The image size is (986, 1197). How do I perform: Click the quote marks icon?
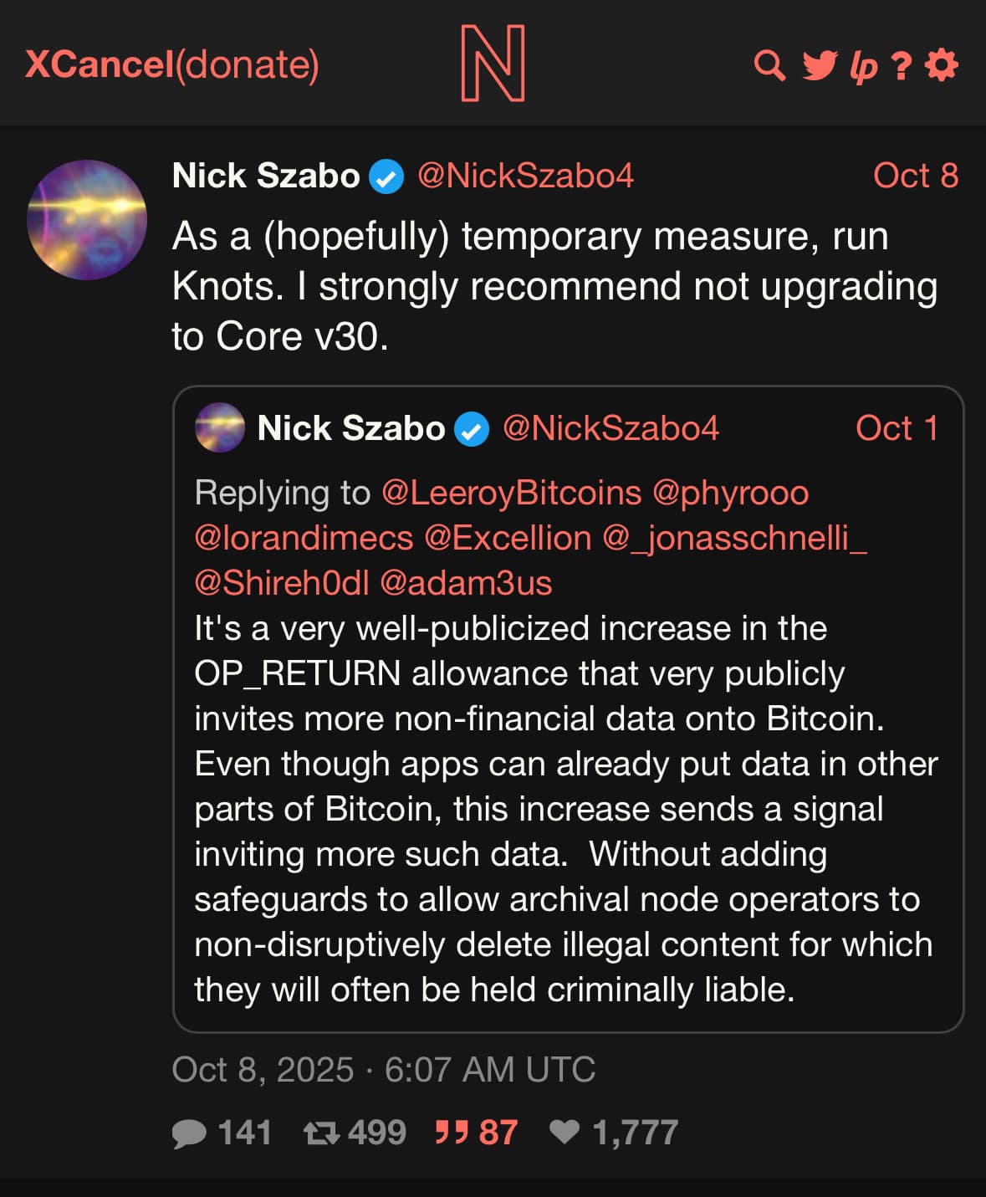[452, 1133]
